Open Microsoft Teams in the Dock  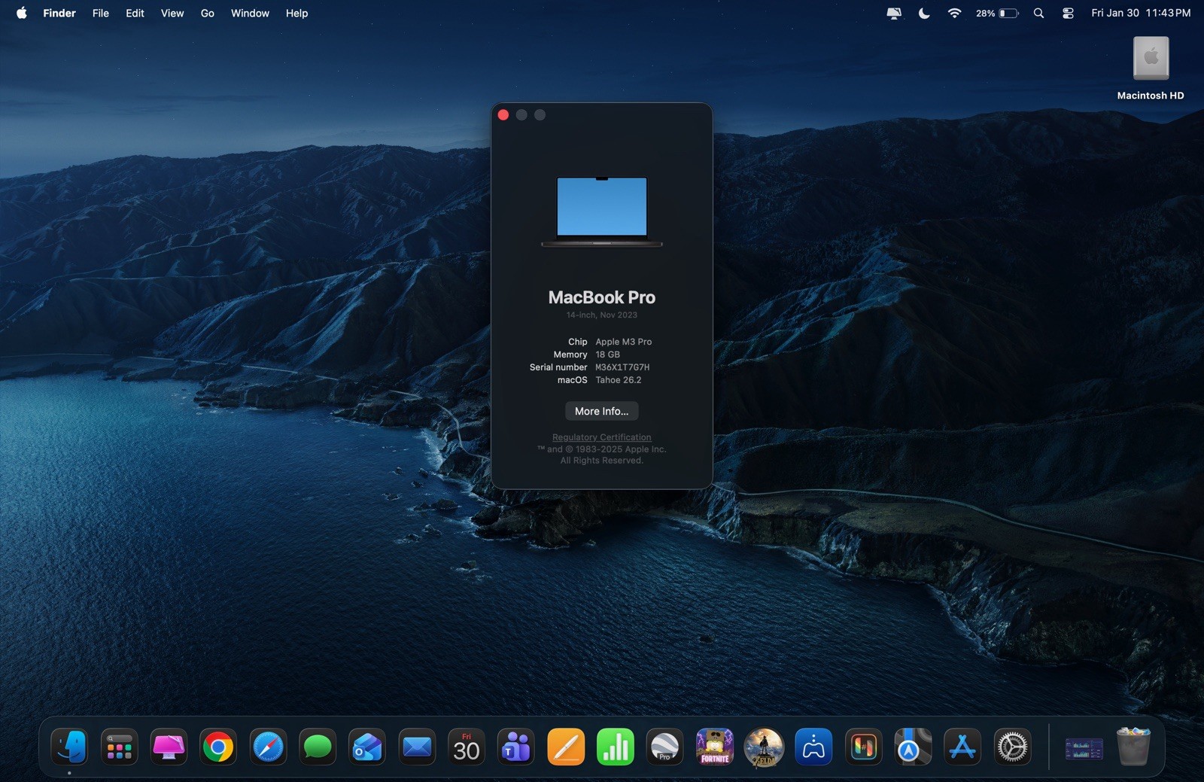(516, 747)
